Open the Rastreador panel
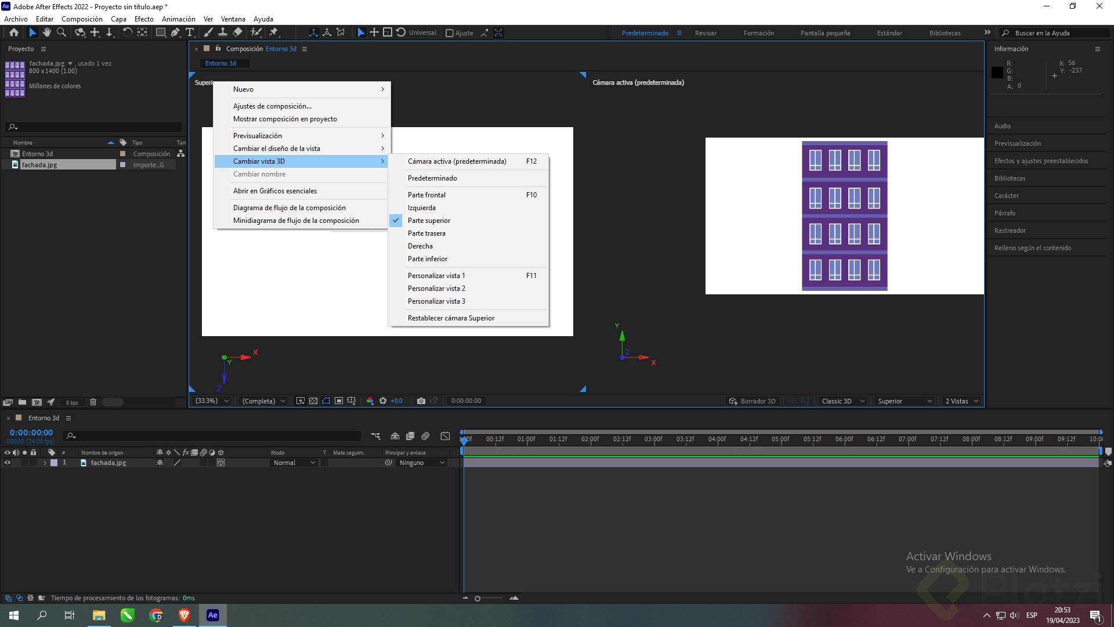This screenshot has height=627, width=1114. point(1010,230)
